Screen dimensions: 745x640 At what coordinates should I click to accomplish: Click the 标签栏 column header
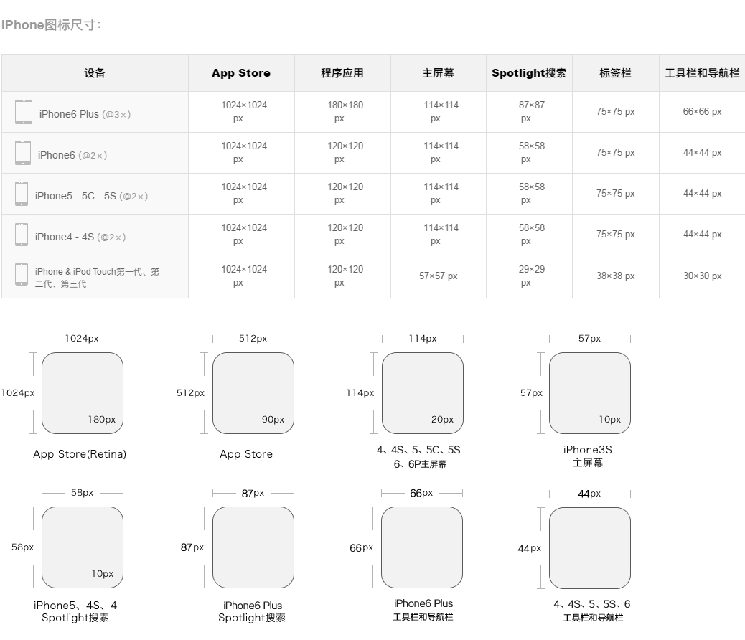pos(615,73)
